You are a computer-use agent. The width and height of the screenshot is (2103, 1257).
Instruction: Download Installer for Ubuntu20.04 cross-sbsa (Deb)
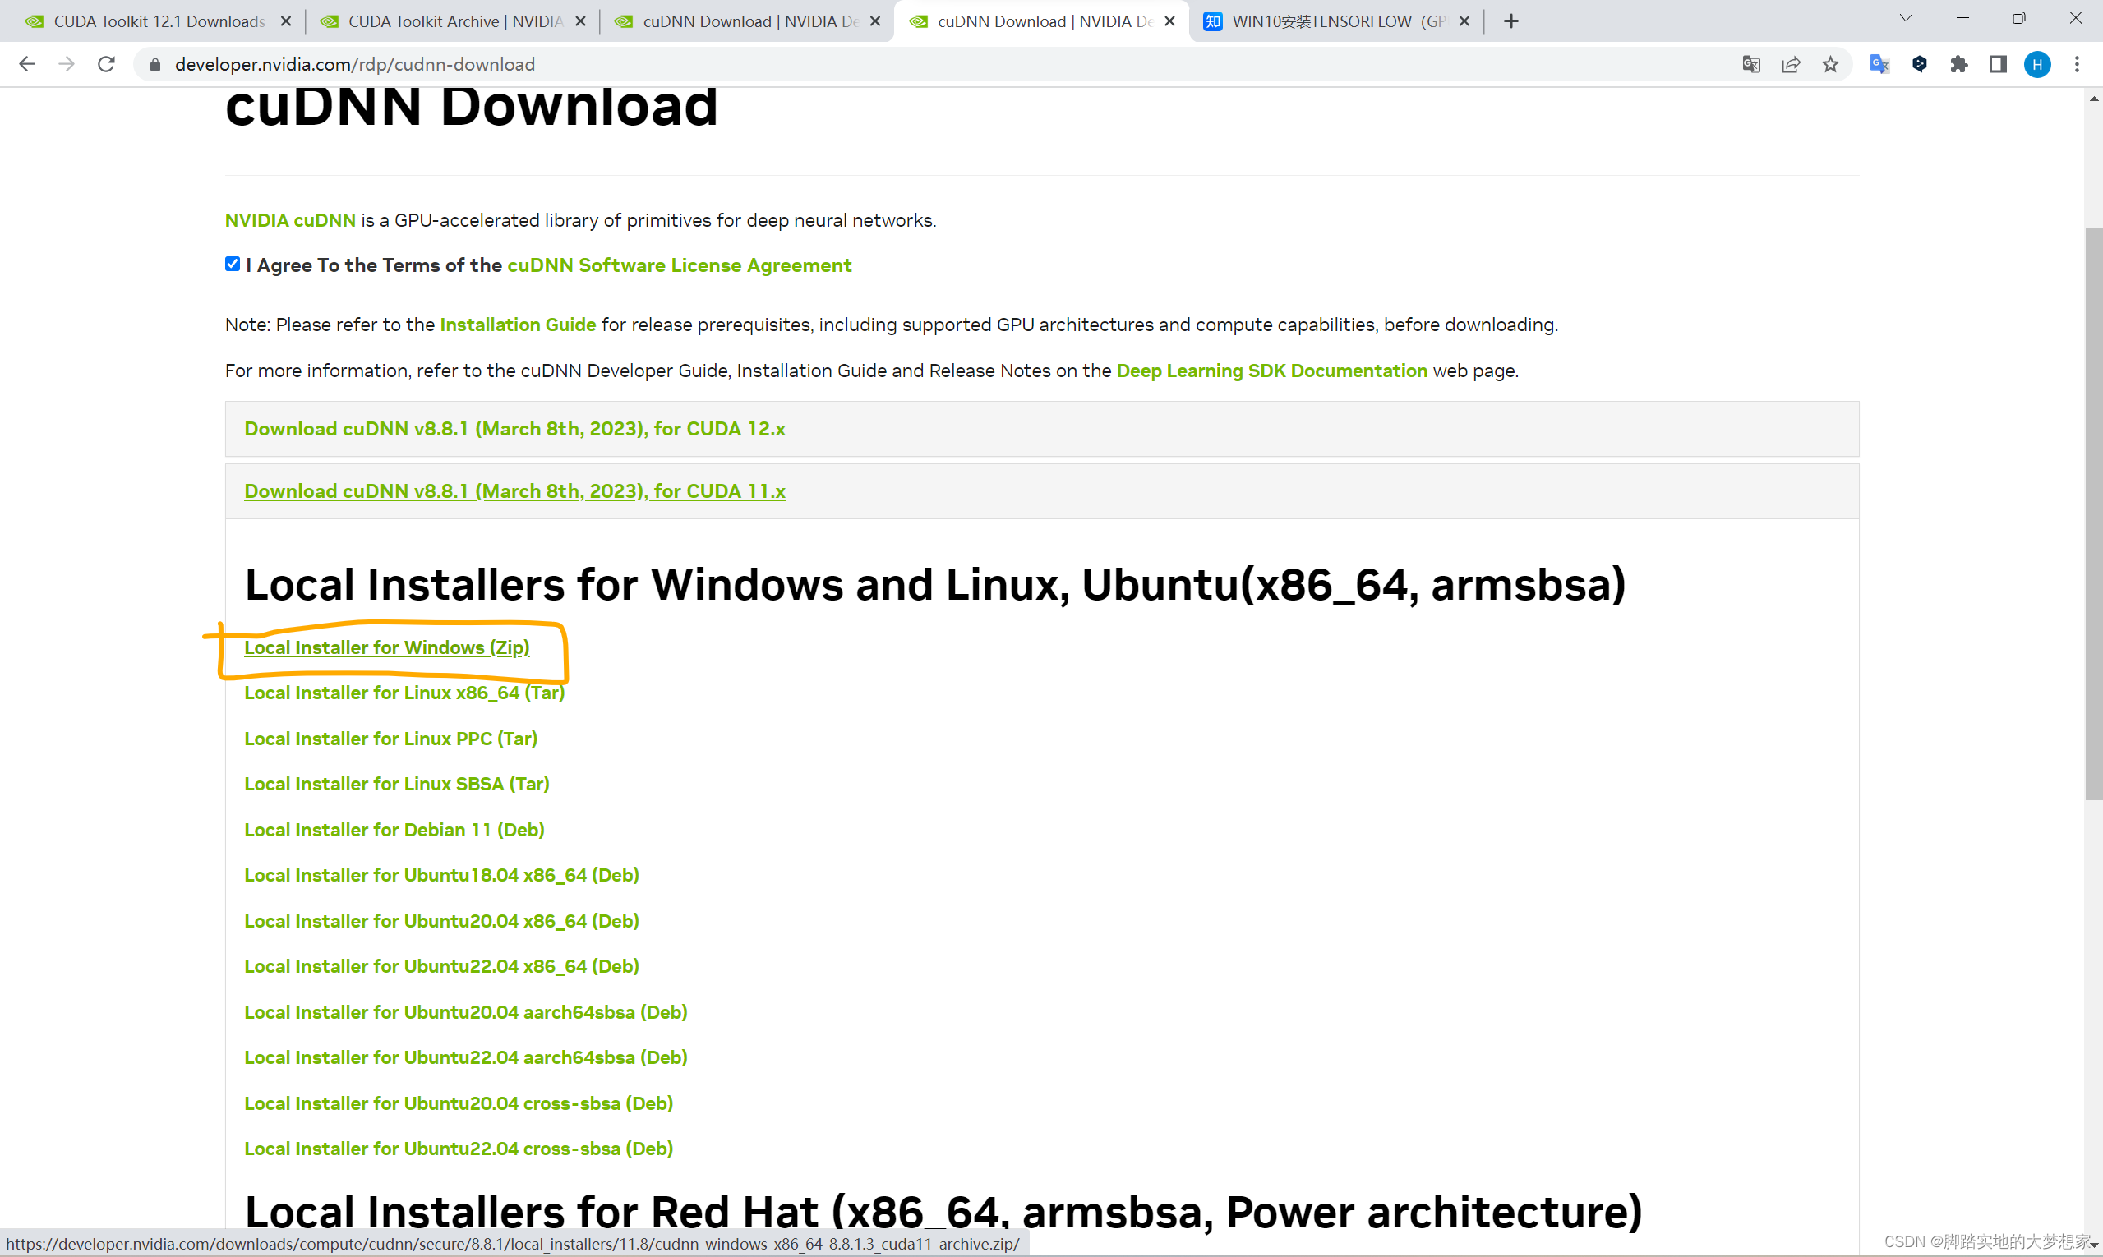coord(459,1103)
